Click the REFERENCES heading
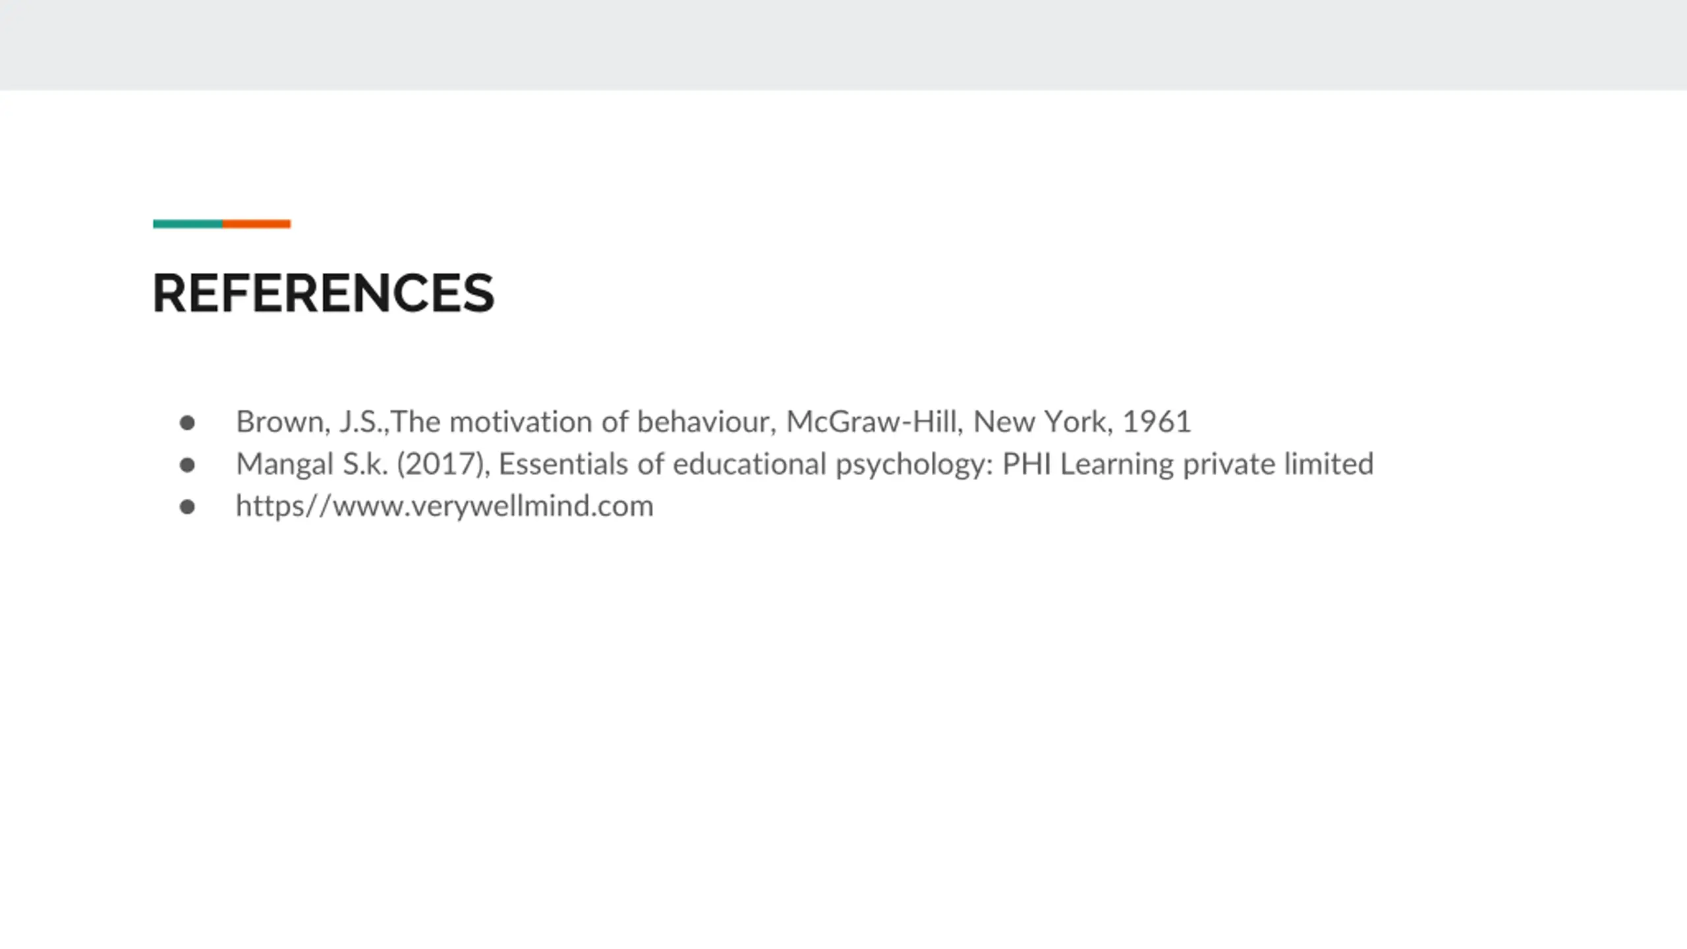The width and height of the screenshot is (1687, 949). [323, 293]
